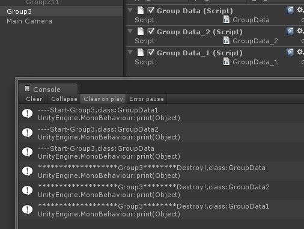The width and height of the screenshot is (304, 229).
Task: Select Destroy log entry for class:GroupData2
Action: (162, 191)
